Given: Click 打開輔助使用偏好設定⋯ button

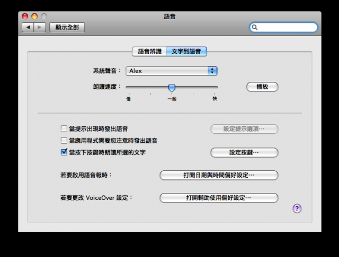Looking at the screenshot, I should click(x=219, y=198).
